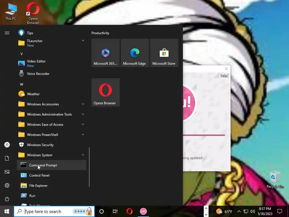The image size is (289, 217).
Task: Open Settings gear in Start sidebar
Action: click(7, 185)
